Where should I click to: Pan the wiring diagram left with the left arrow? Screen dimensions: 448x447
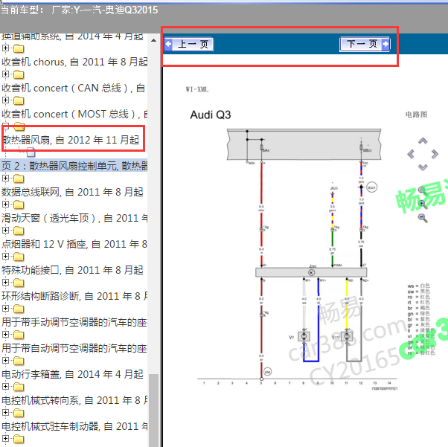[411, 154]
